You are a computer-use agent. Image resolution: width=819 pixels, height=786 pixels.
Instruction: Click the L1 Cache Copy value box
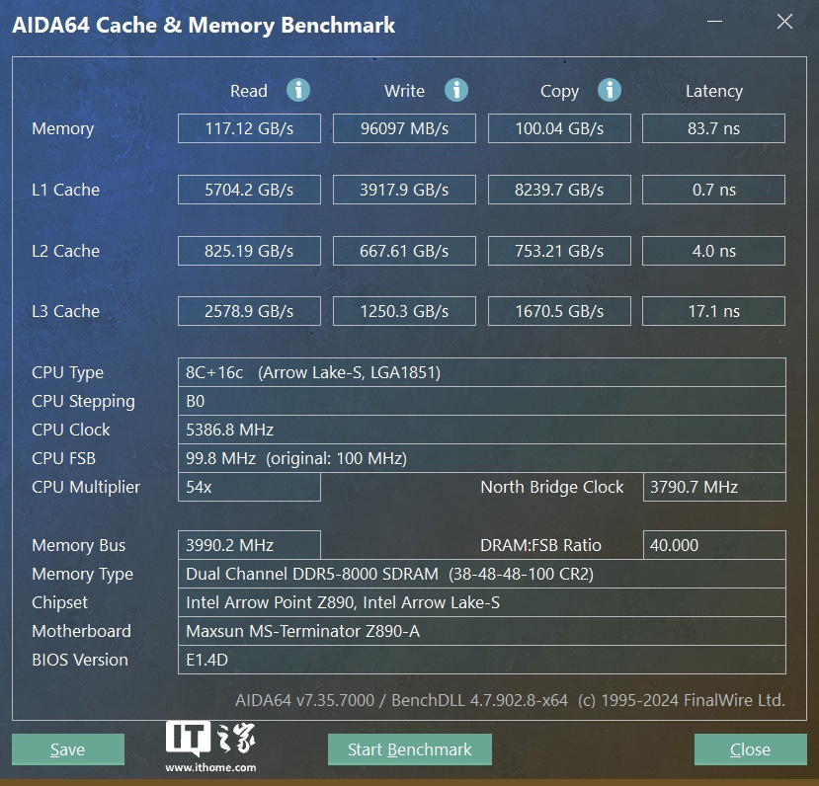pos(559,190)
